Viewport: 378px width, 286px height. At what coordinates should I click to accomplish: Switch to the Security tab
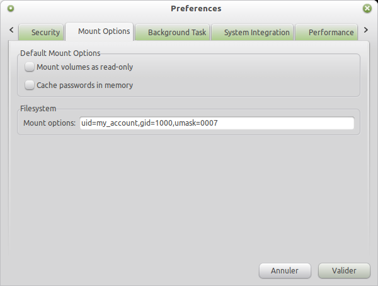tap(42, 33)
